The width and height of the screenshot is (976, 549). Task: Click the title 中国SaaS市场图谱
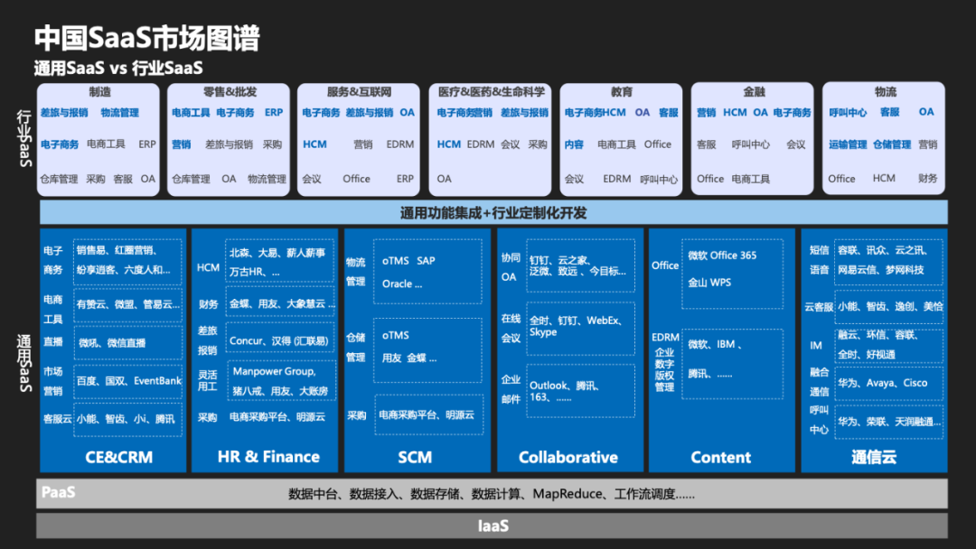(147, 38)
